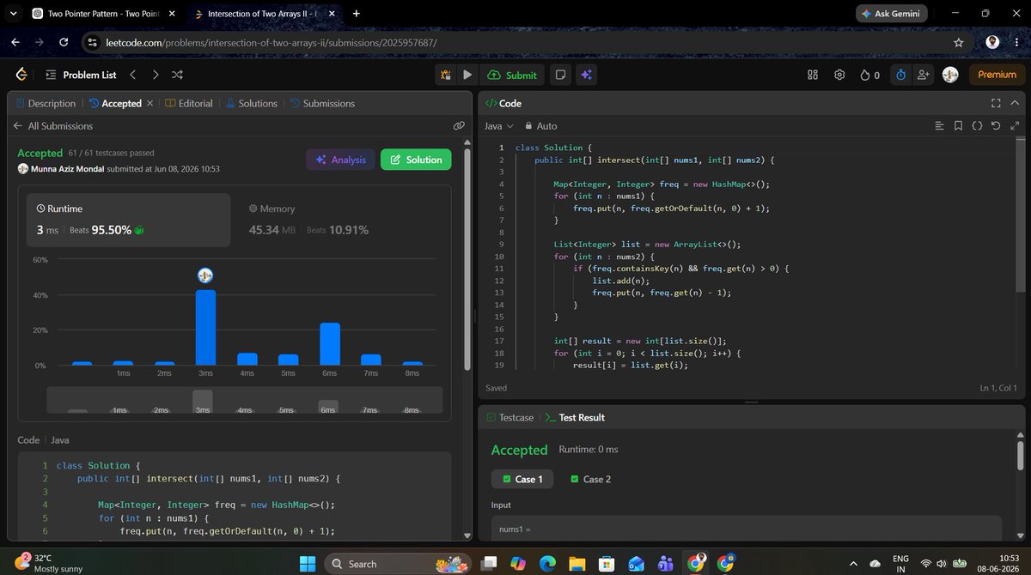Switch to the Editorial tab
The width and height of the screenshot is (1031, 575).
pos(188,103)
